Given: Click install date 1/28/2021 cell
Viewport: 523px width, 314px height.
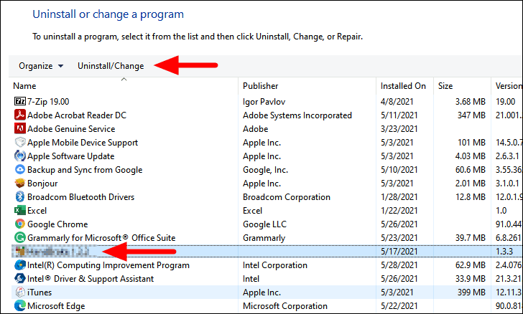Looking at the screenshot, I should [x=399, y=197].
